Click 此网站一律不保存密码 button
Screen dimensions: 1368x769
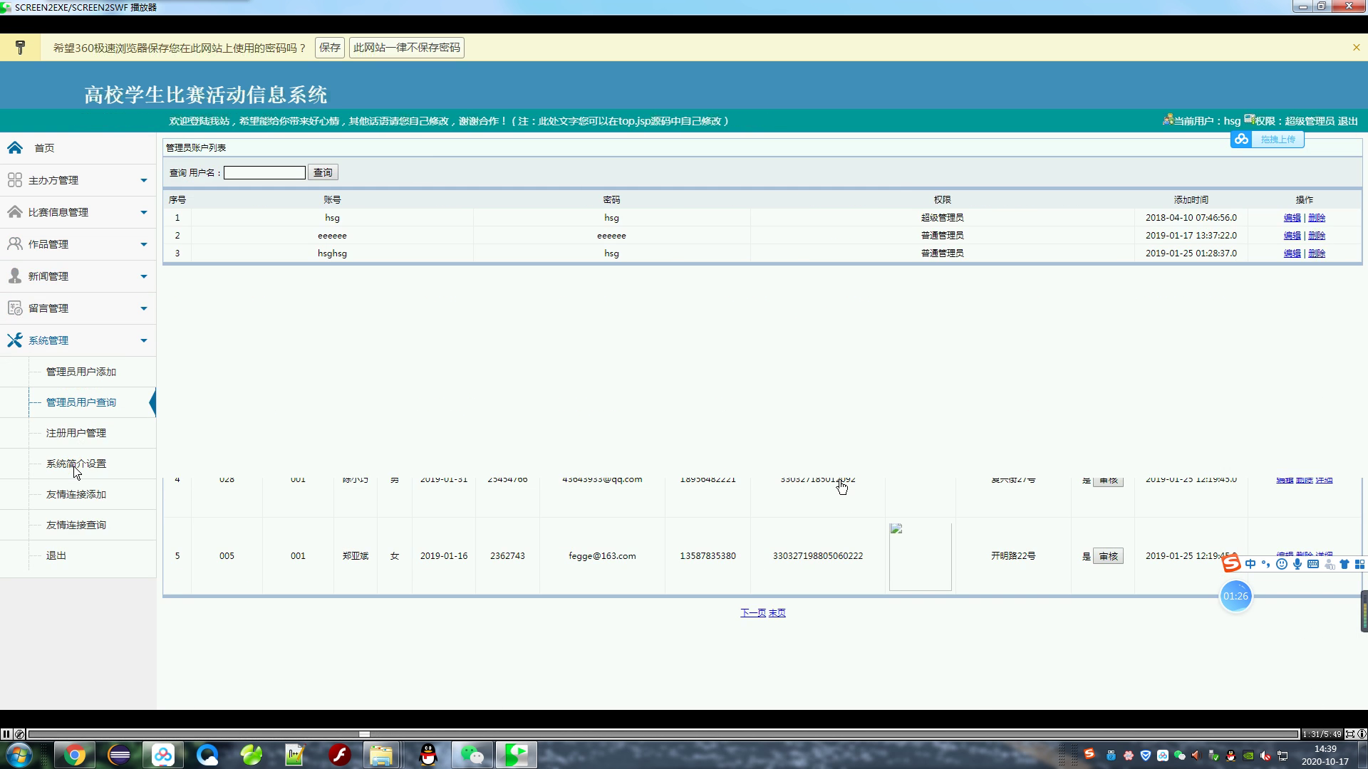tap(407, 48)
